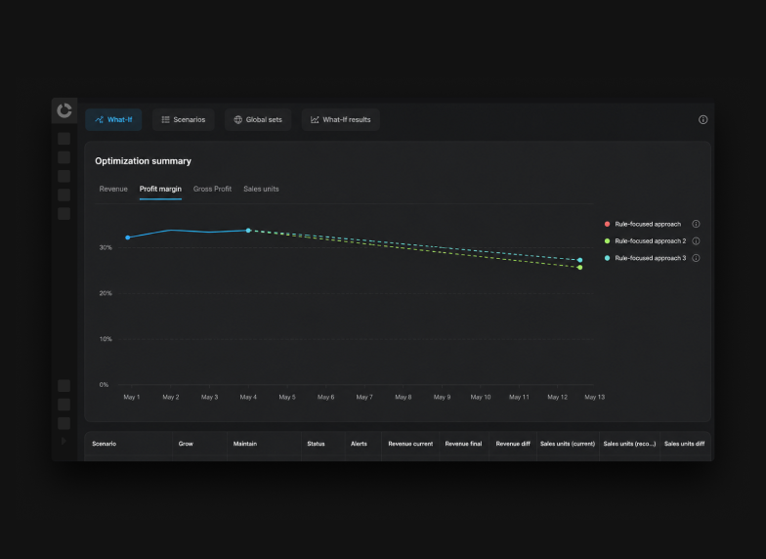Sort by the Revenue diff column header

513,444
